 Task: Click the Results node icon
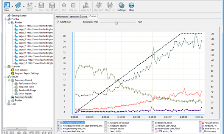(x=9, y=77)
